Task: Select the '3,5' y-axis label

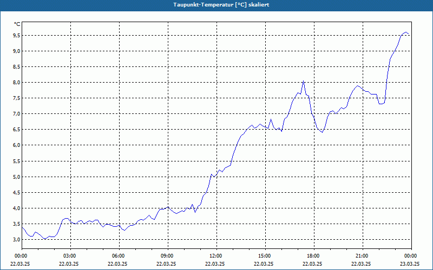Action: (x=17, y=224)
